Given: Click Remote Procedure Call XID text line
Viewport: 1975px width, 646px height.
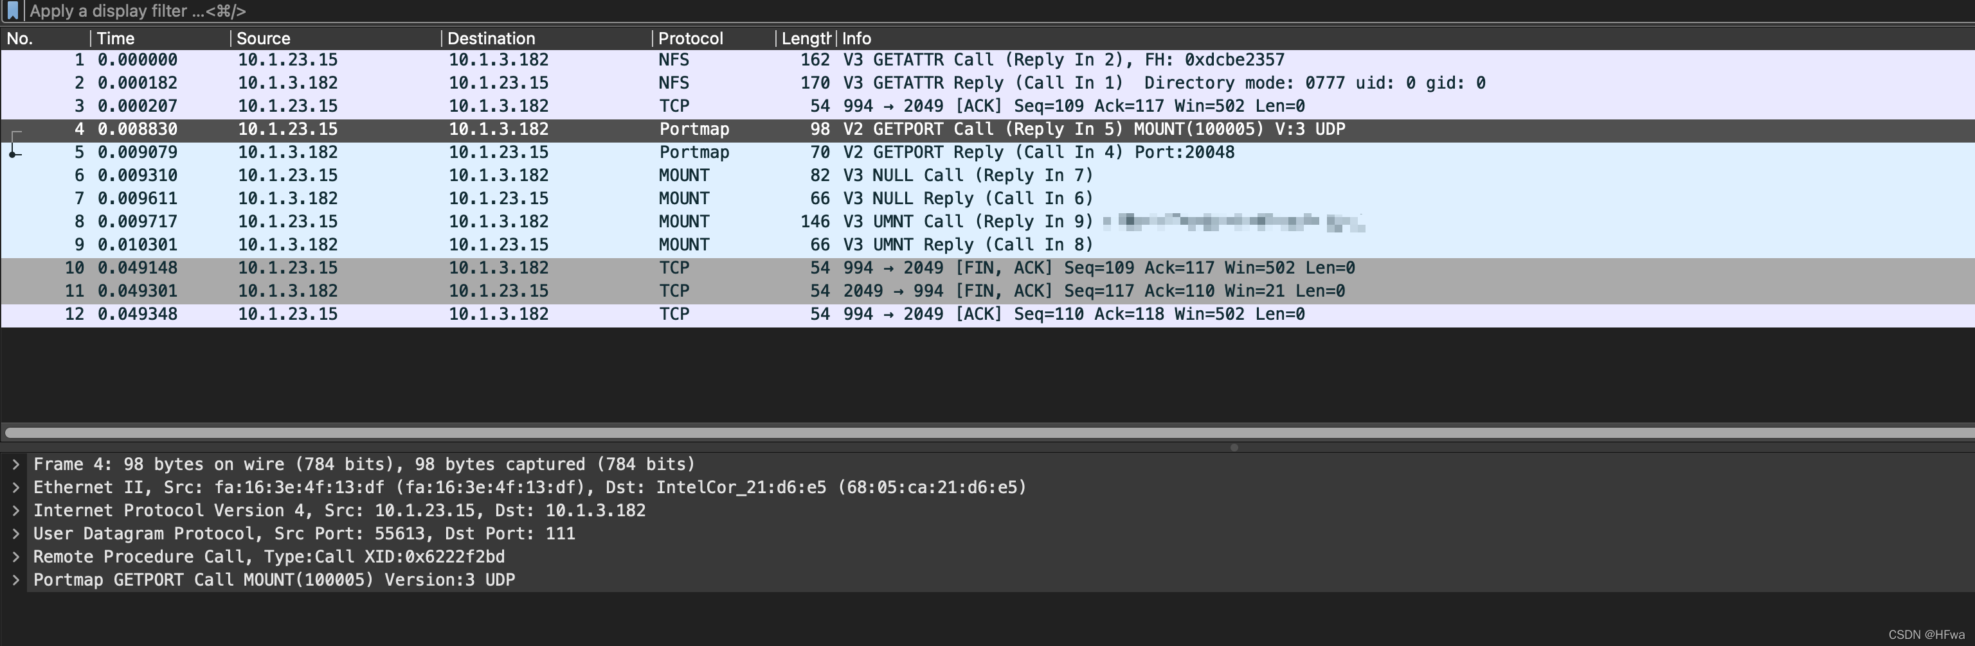Looking at the screenshot, I should coord(269,557).
